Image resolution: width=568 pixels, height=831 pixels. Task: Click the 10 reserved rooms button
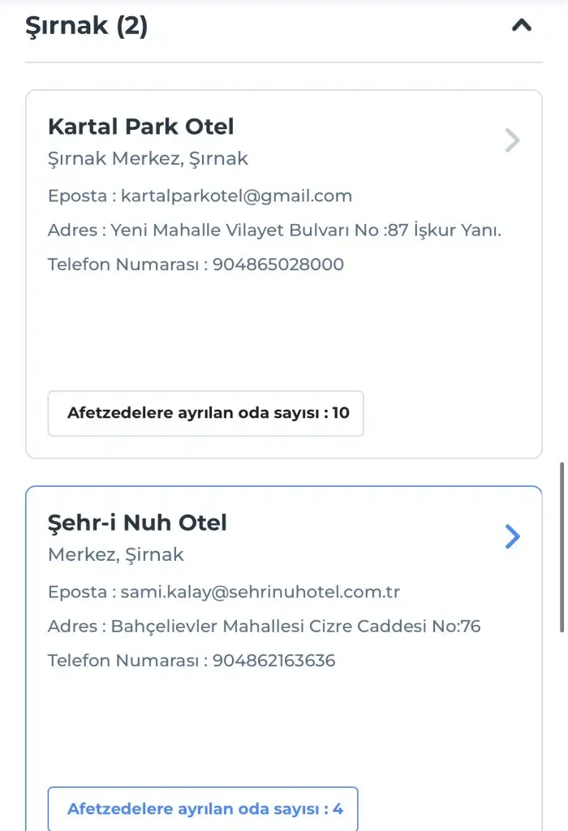(x=206, y=413)
